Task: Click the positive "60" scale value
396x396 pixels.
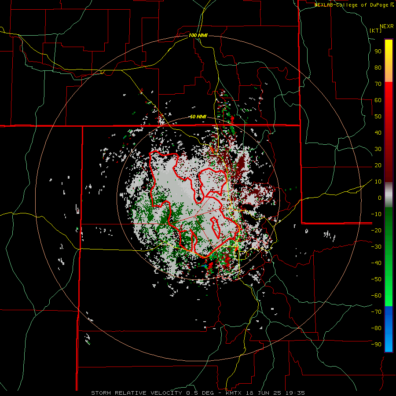Action: pyautogui.click(x=378, y=100)
